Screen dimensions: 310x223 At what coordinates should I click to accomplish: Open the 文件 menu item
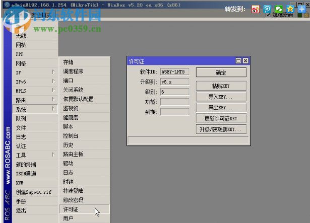pyautogui.click(x=35, y=127)
